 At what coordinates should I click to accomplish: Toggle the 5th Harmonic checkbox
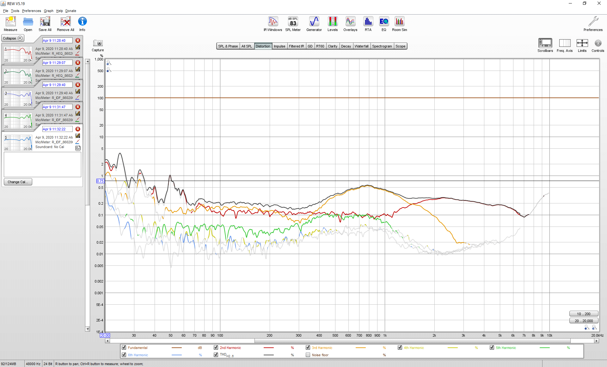pos(492,347)
